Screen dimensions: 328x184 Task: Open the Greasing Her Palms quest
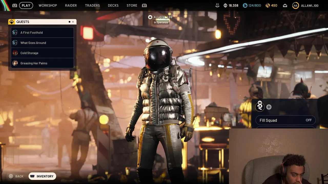tap(42, 63)
